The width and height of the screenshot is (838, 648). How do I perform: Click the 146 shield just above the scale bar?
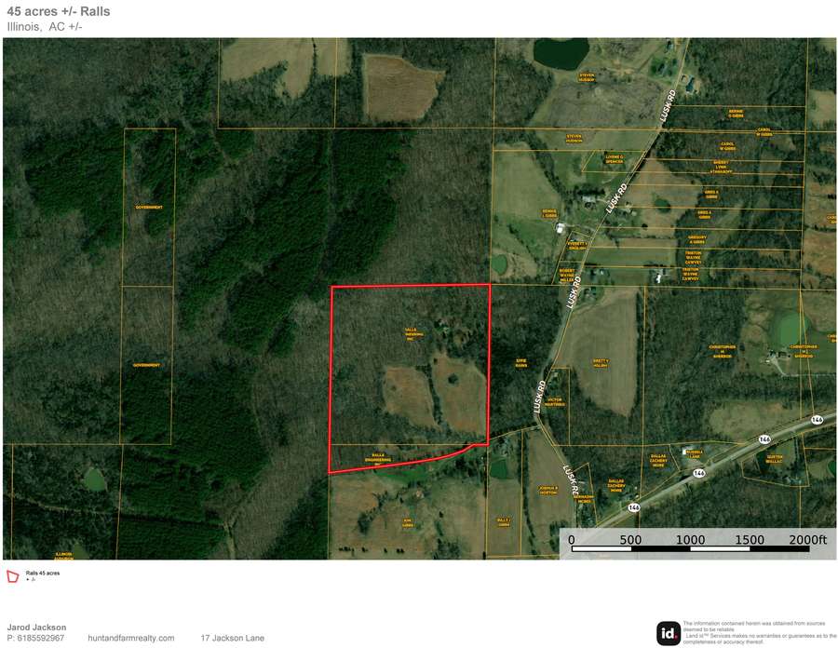(x=634, y=507)
